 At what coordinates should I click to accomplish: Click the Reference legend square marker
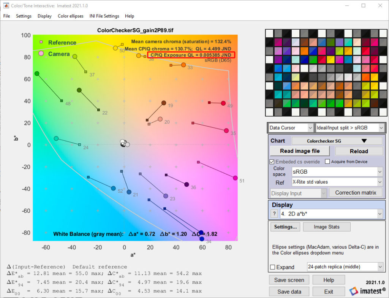[x=41, y=42]
